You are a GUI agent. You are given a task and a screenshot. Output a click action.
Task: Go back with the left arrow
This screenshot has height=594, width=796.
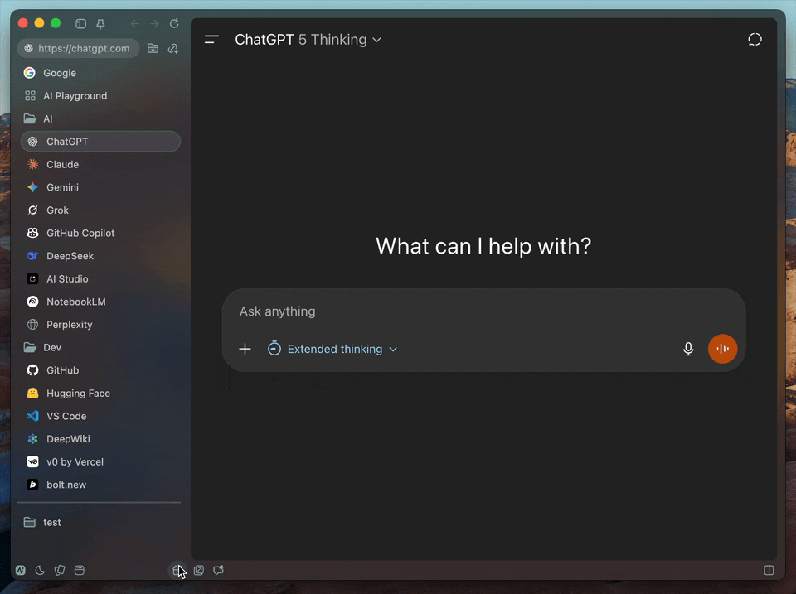coord(134,24)
